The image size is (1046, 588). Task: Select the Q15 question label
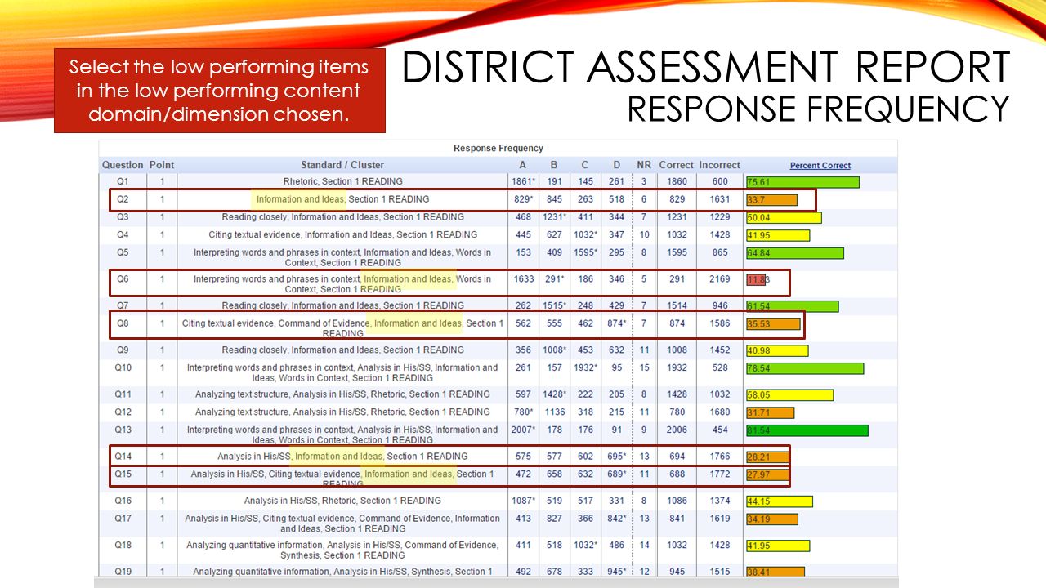tap(123, 474)
